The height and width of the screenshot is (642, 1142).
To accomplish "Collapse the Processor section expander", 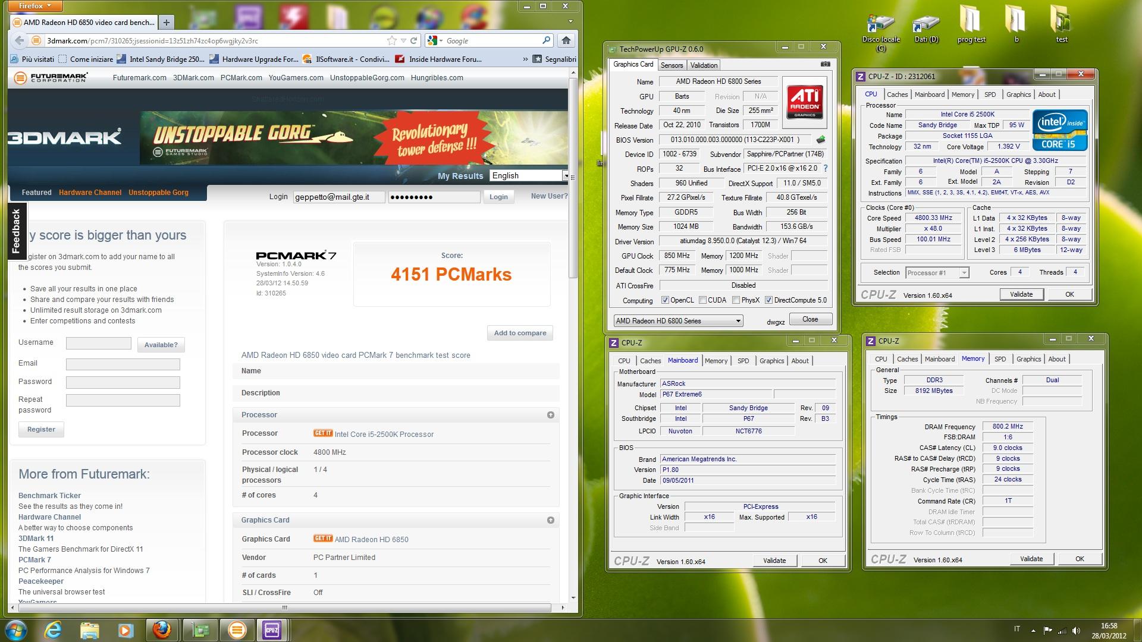I will tap(550, 415).
